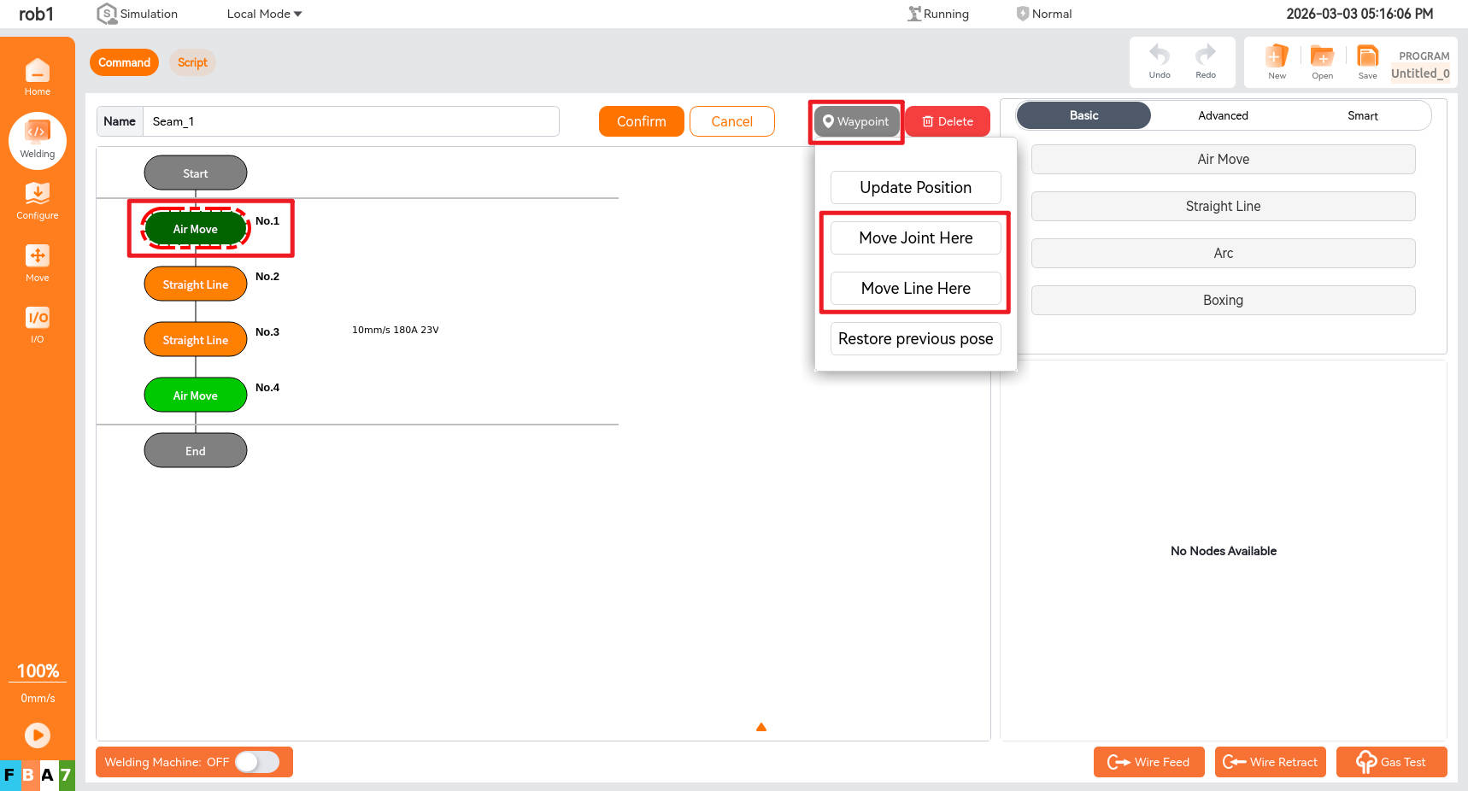Open the I/O sidebar icon

coord(37,325)
